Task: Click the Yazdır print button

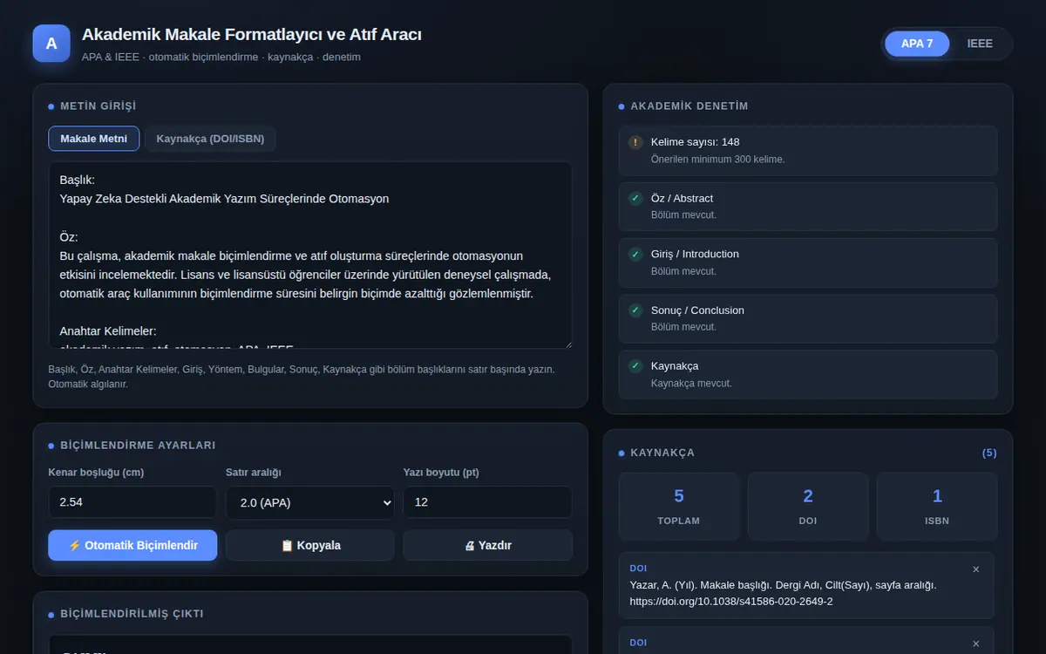Action: pyautogui.click(x=487, y=545)
